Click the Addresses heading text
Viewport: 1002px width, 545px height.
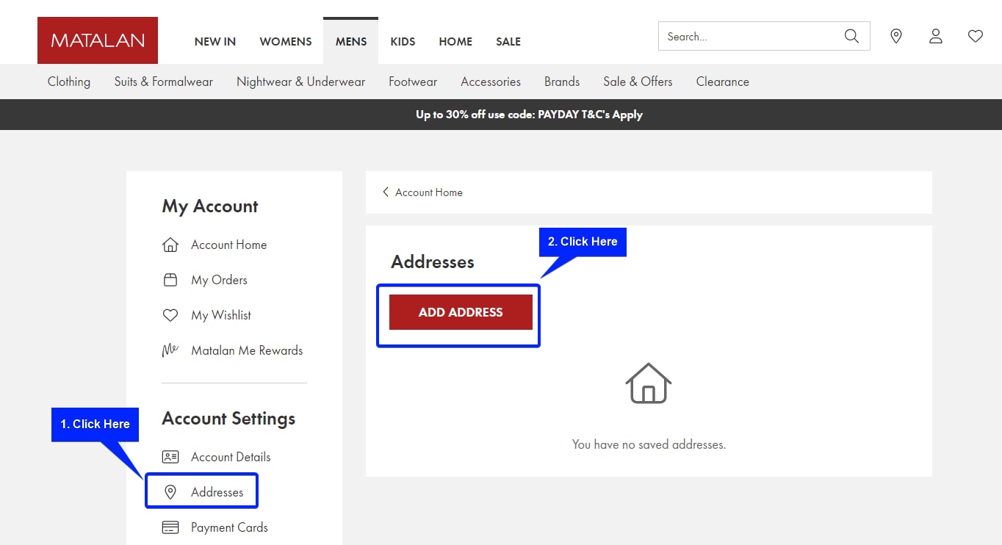[433, 262]
